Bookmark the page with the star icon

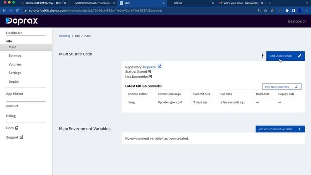(x=272, y=11)
